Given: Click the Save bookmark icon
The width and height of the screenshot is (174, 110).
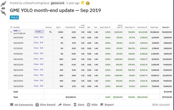Looking at the screenshot, I should pos(75,105).
